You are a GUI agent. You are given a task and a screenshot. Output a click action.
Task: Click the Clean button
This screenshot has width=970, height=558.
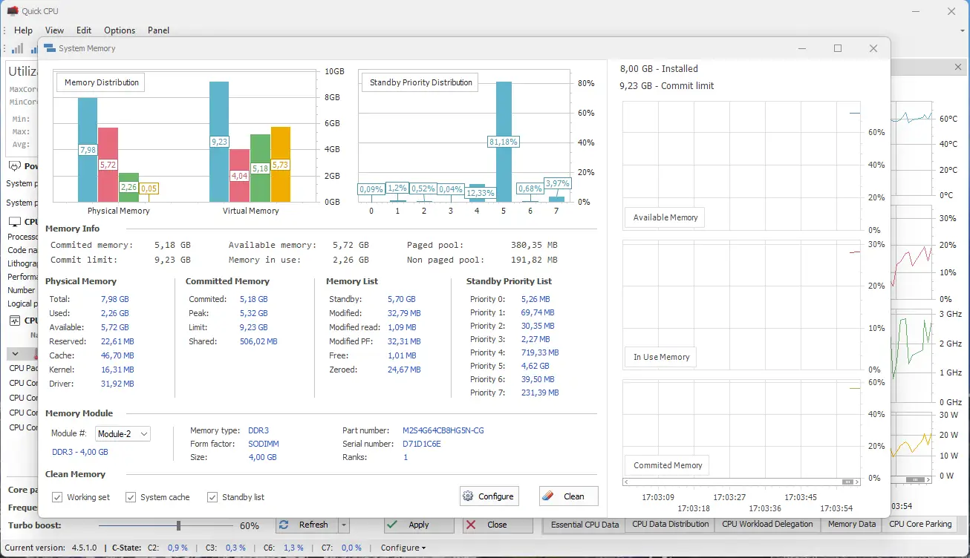(568, 496)
